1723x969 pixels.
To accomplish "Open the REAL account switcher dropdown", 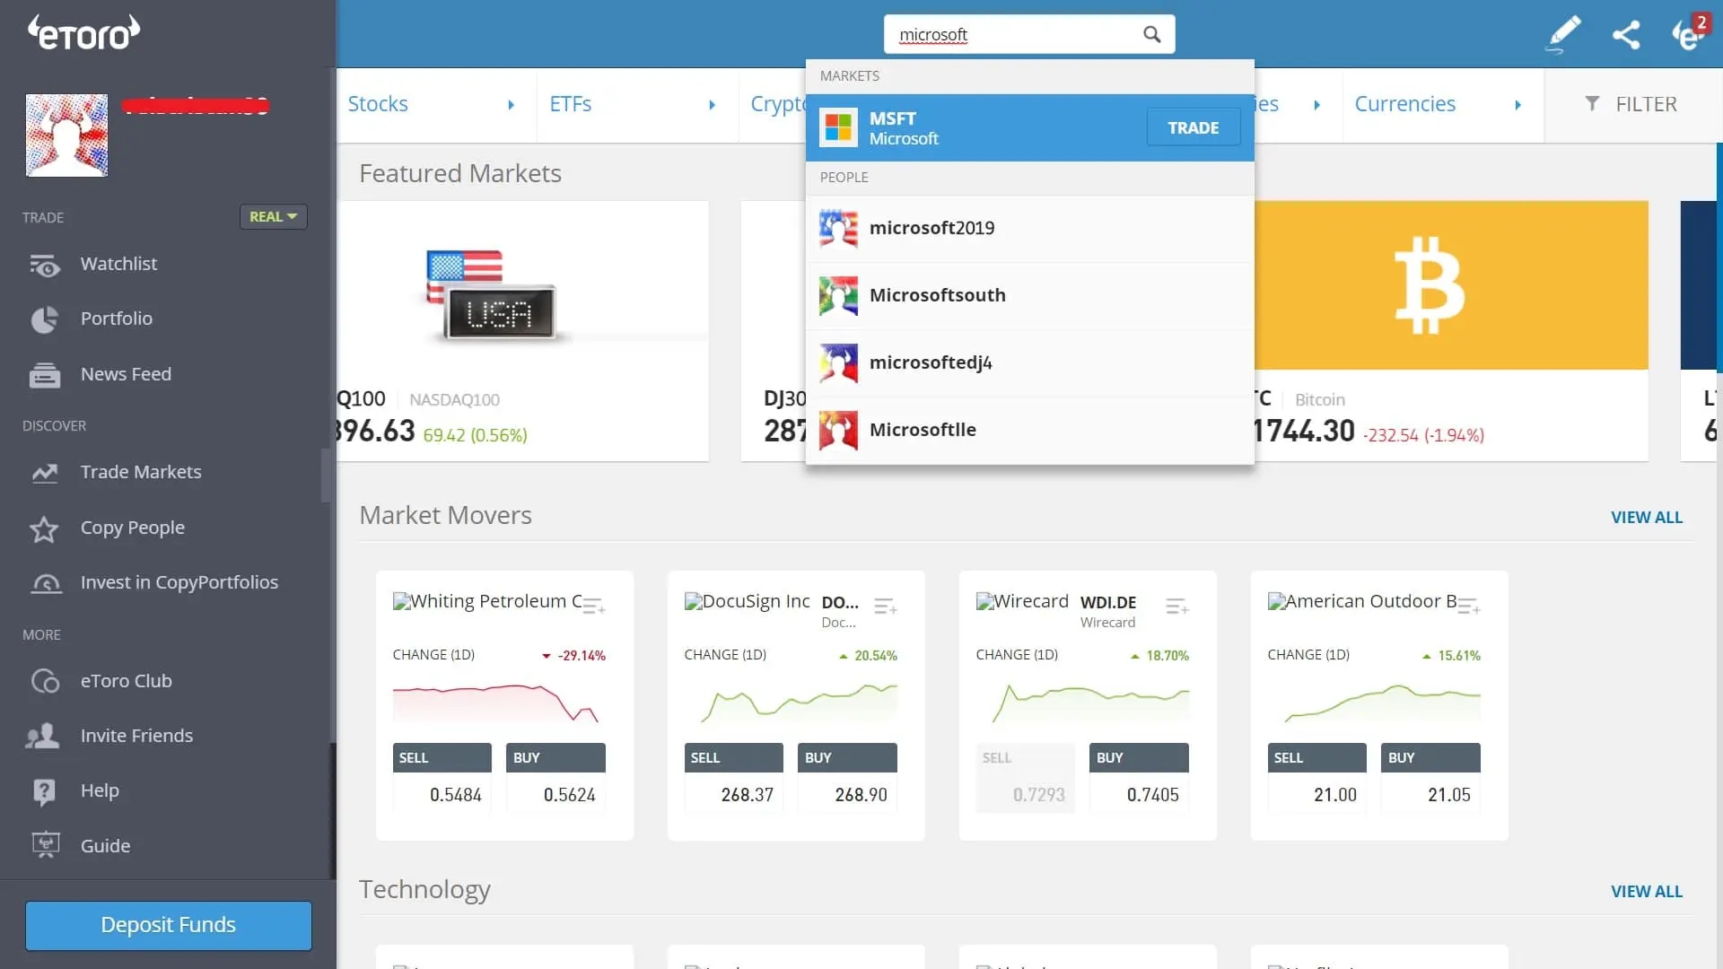I will 273,216.
